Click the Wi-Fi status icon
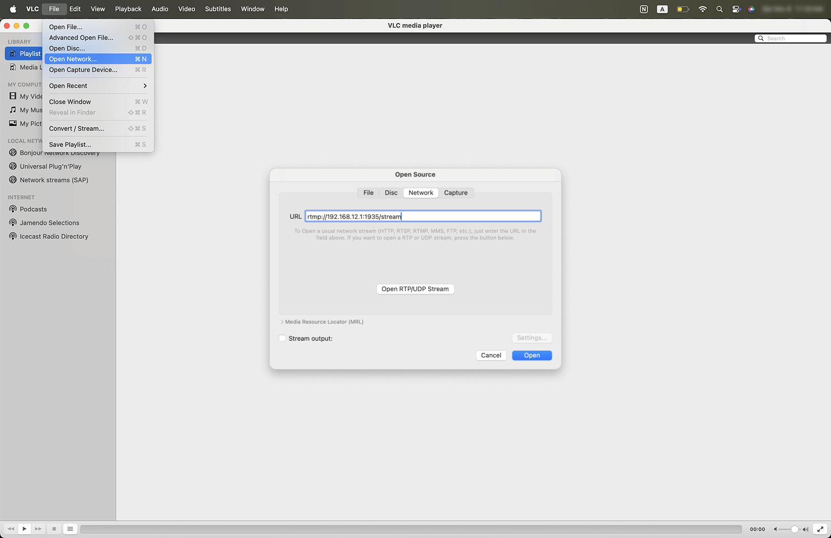831x538 pixels. pyautogui.click(x=702, y=9)
